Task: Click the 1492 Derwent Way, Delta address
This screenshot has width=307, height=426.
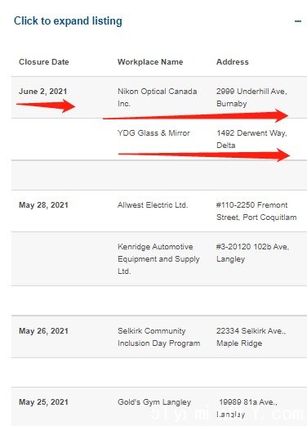Action: (251, 139)
